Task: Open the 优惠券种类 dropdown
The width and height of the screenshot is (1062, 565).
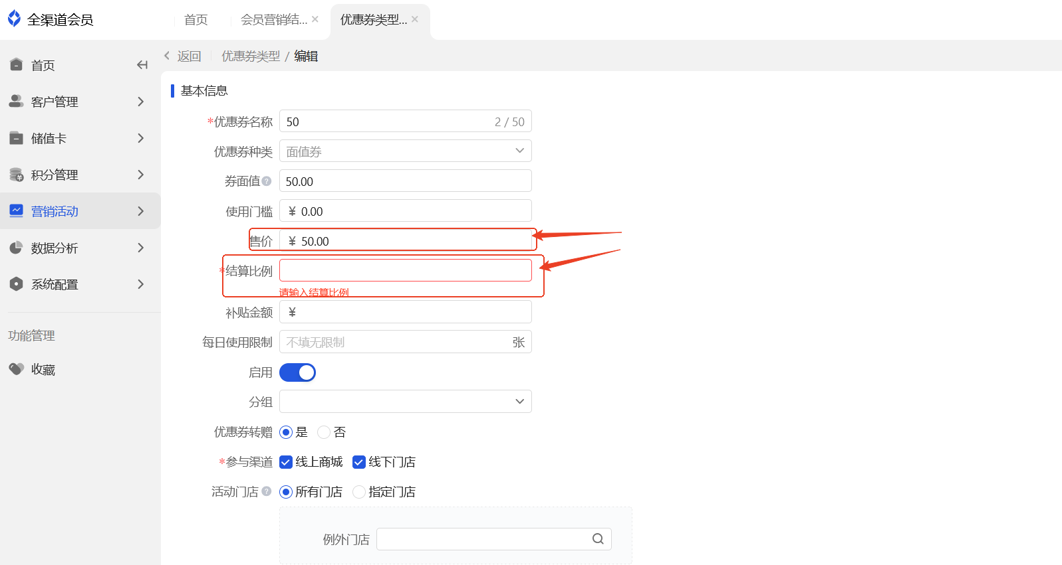Action: coord(406,151)
